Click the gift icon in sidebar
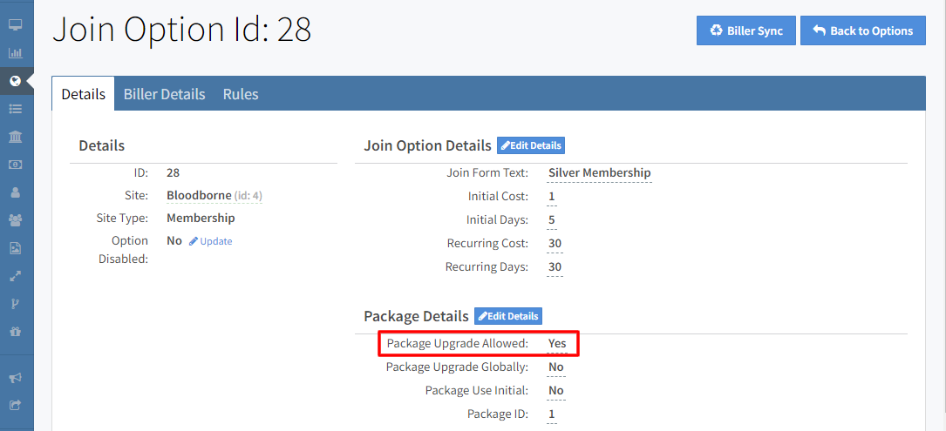 15,332
